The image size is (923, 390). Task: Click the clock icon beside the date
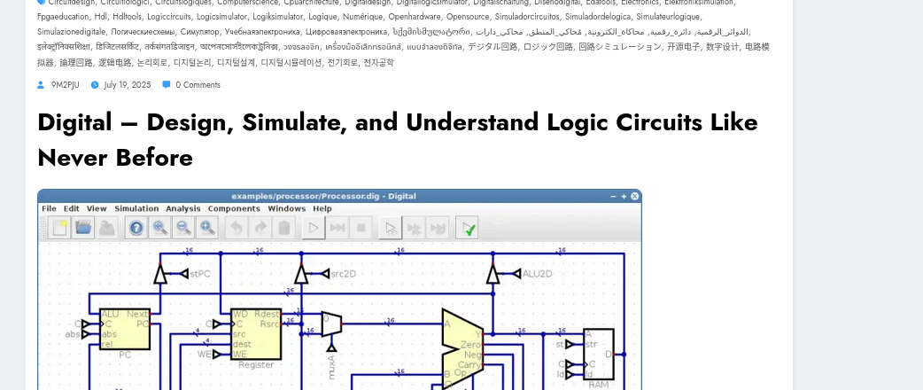coord(95,85)
